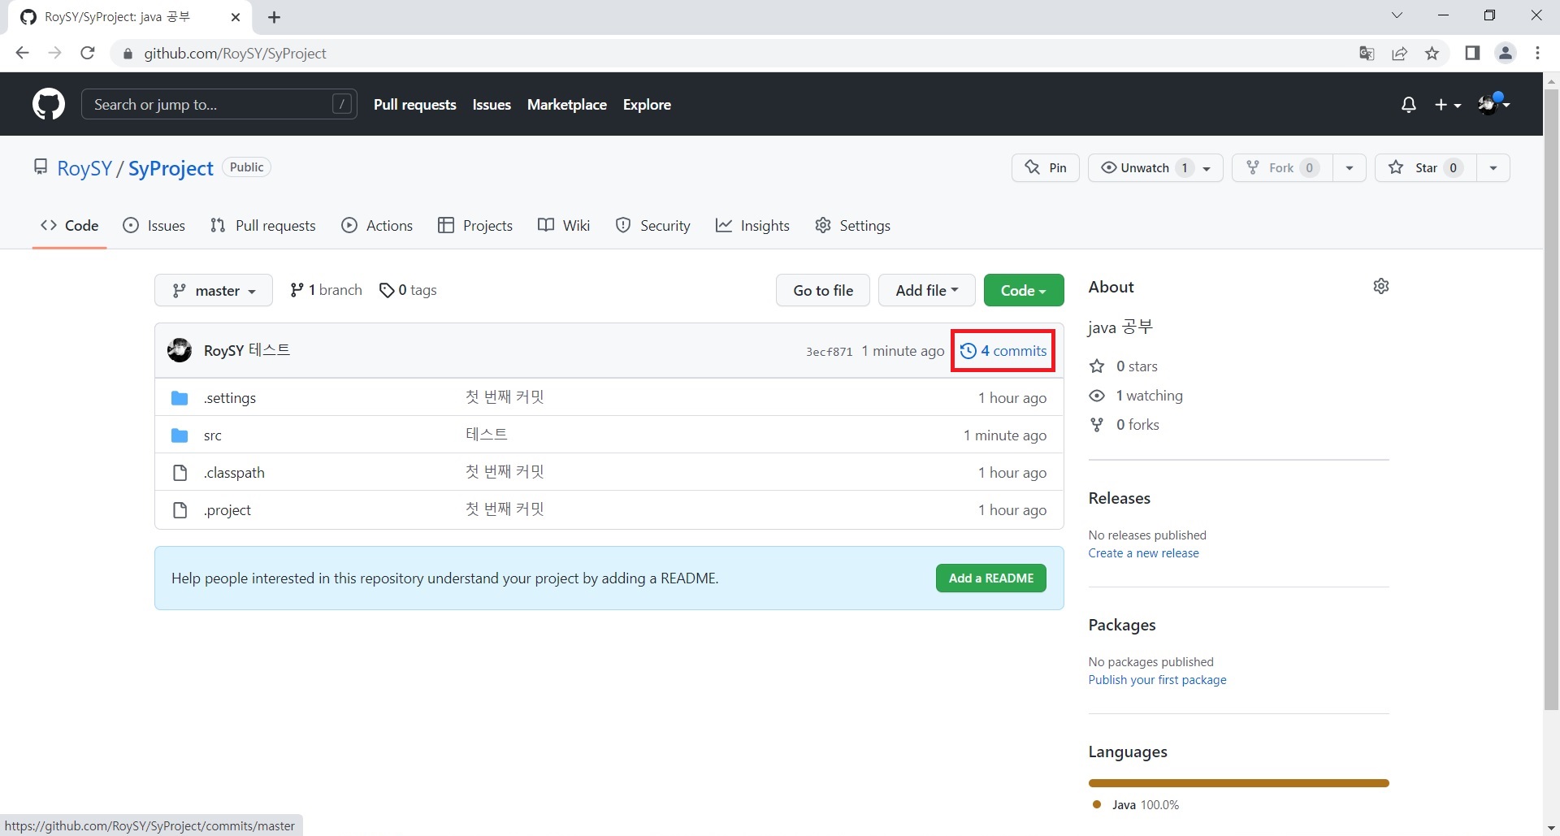Open the 0 tags link
Viewport: 1560px width, 836px height.
(x=408, y=290)
